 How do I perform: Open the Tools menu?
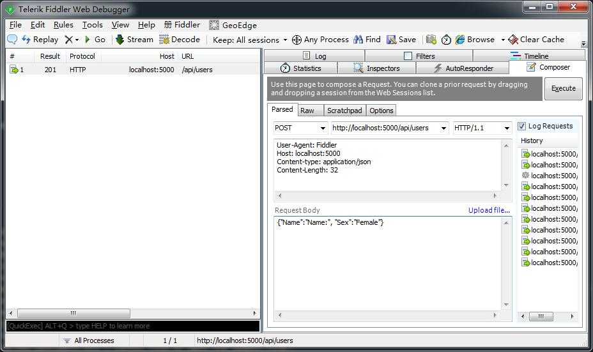(92, 25)
